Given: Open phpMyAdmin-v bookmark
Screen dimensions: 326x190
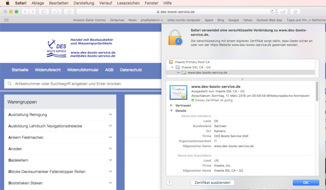Looking at the screenshot, I should click(152, 20).
